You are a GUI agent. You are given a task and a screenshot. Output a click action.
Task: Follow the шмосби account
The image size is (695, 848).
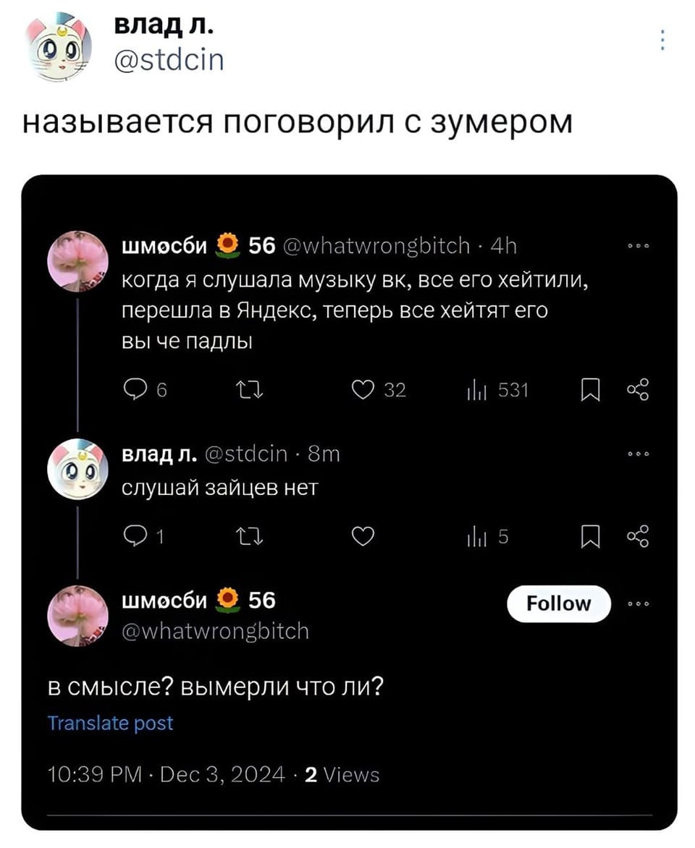(x=558, y=603)
